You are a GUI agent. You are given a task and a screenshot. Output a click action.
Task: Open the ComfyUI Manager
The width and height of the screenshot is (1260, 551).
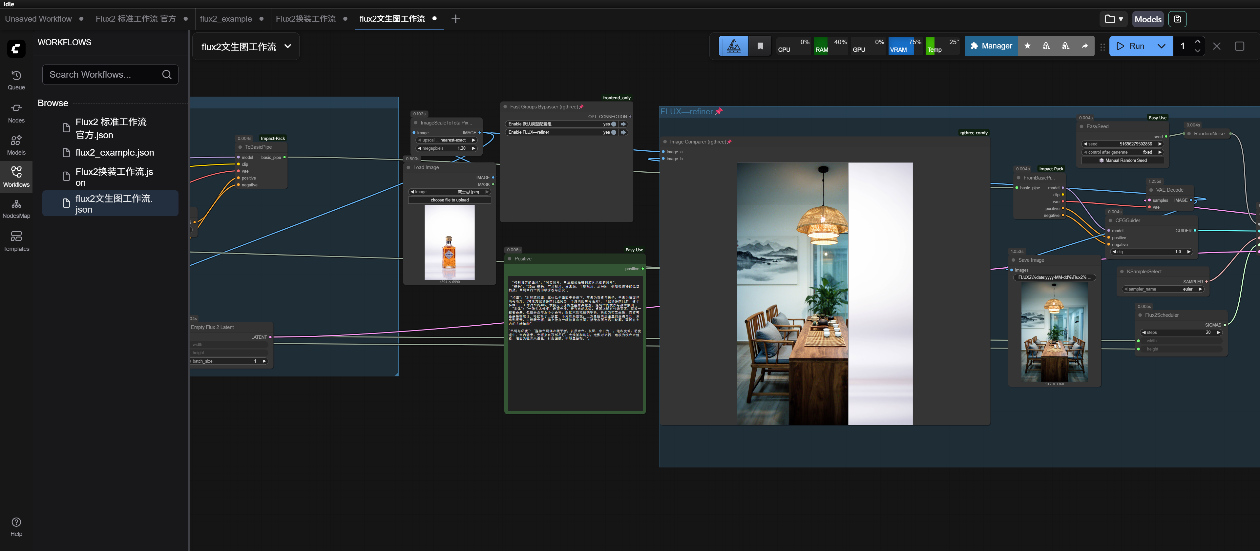click(991, 46)
